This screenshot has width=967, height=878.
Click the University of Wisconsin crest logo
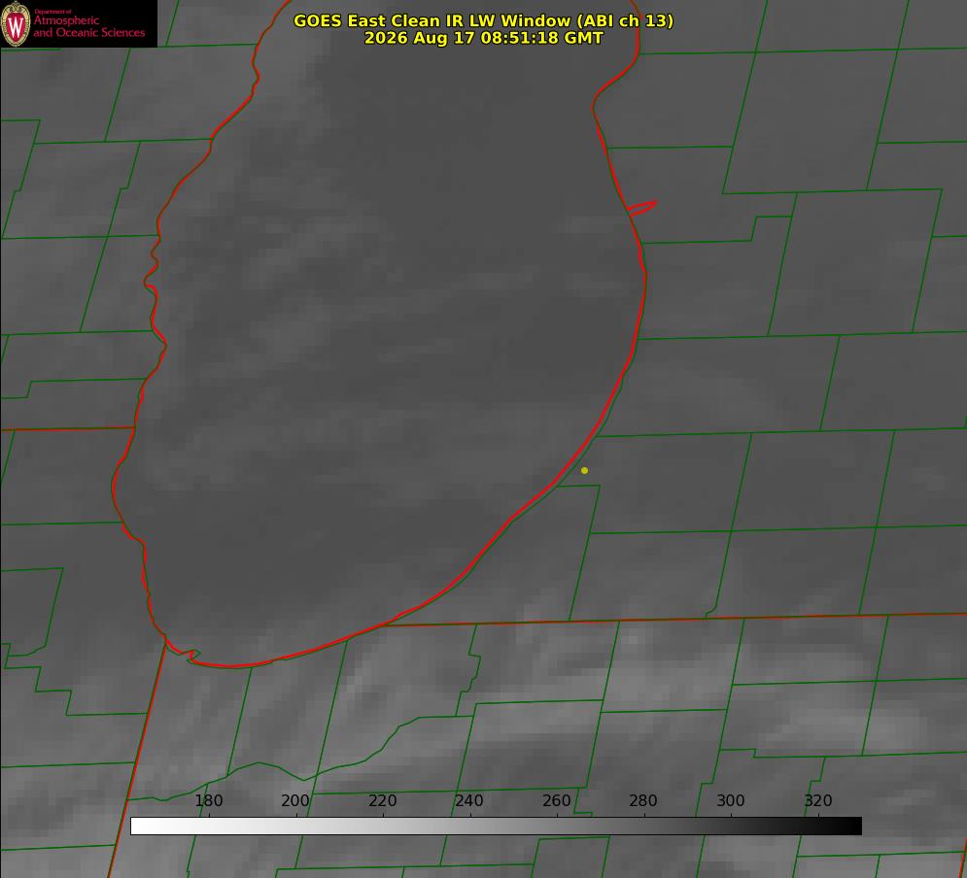pyautogui.click(x=16, y=23)
